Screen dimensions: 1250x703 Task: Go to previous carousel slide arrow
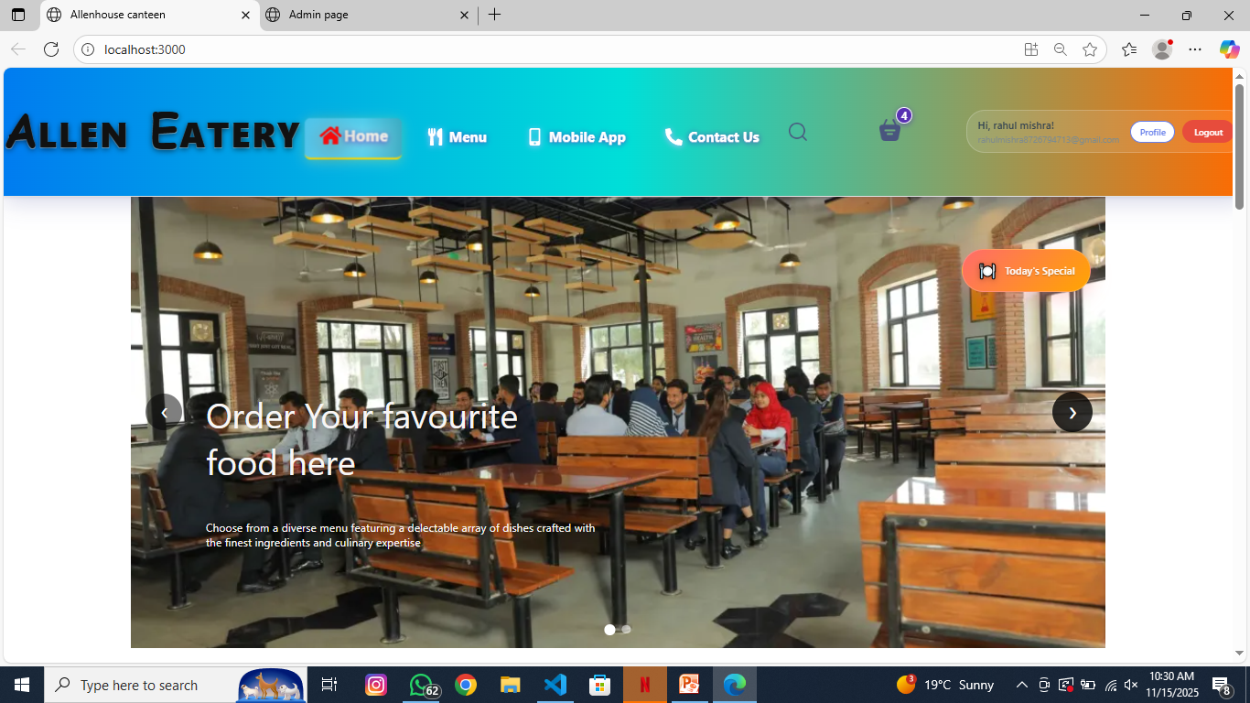(164, 412)
